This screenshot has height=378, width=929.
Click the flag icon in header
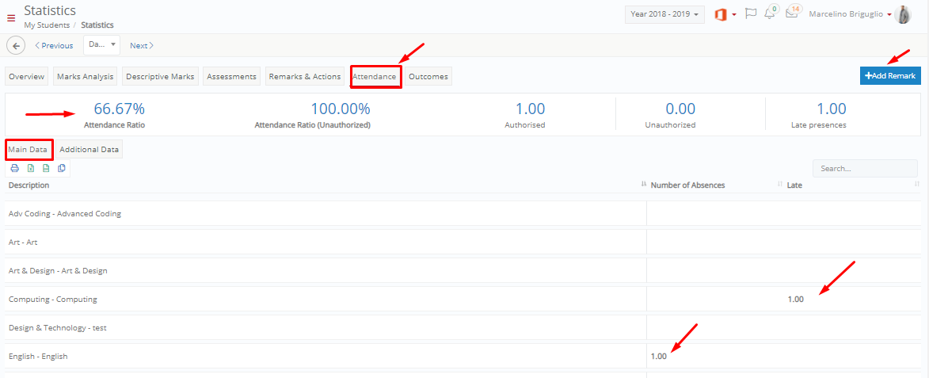(x=751, y=13)
